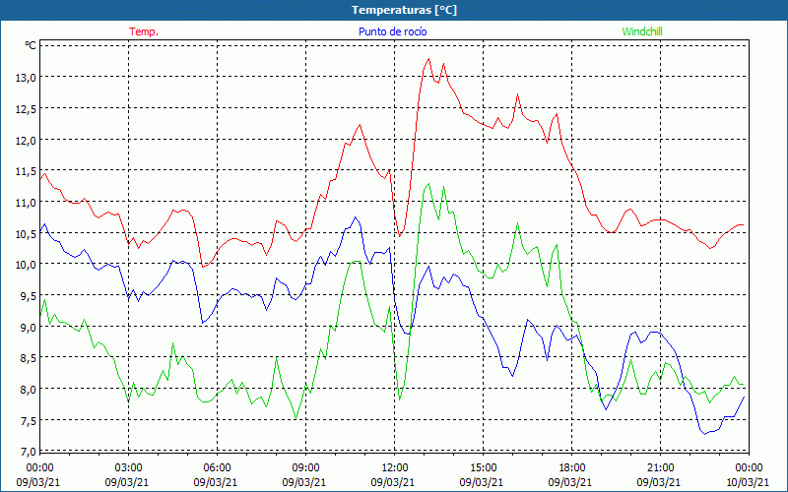
Task: Click the "06:00" time label
Action: pyautogui.click(x=217, y=468)
